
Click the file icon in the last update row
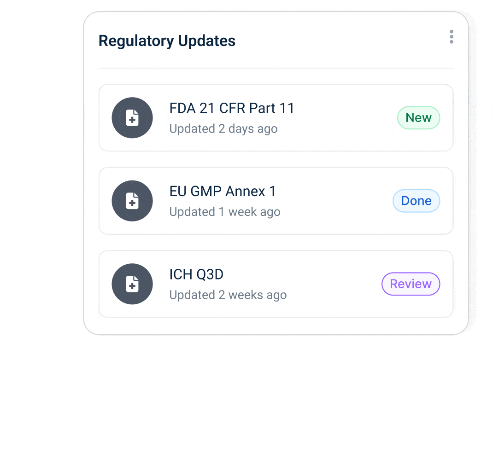pyautogui.click(x=132, y=284)
